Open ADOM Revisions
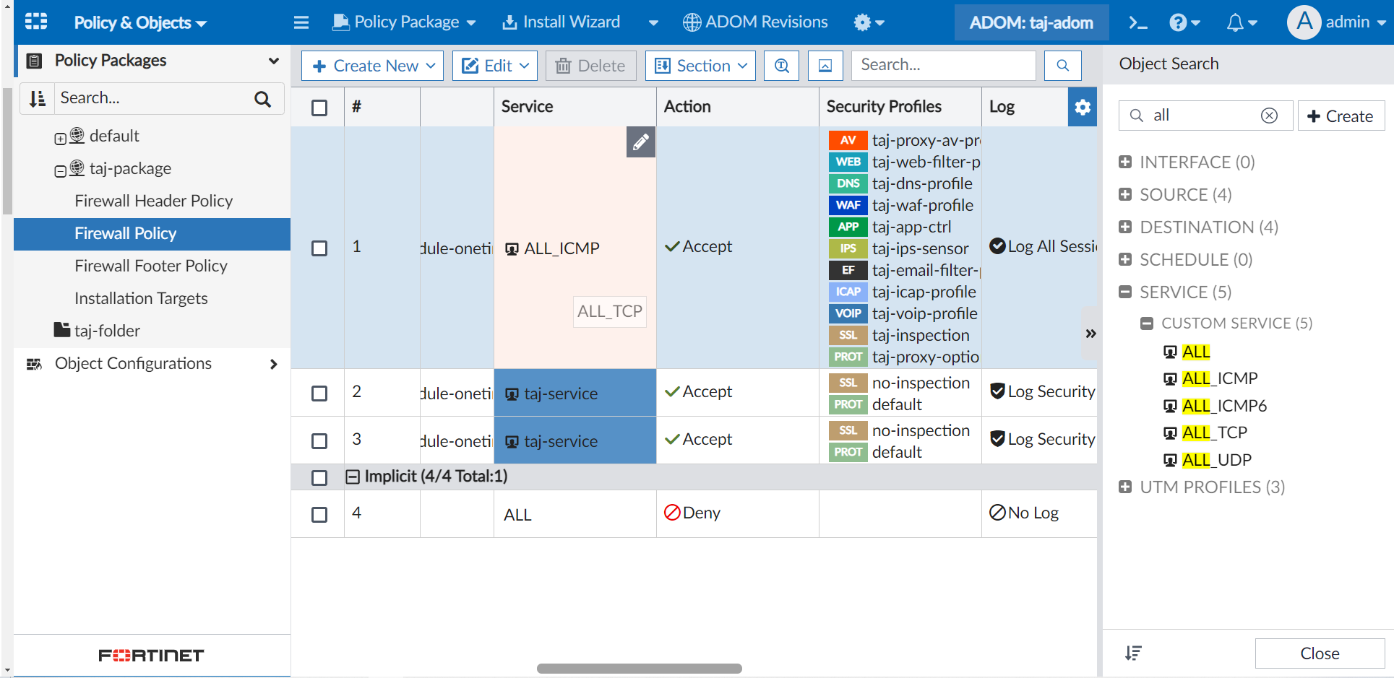The width and height of the screenshot is (1394, 678). [x=755, y=22]
